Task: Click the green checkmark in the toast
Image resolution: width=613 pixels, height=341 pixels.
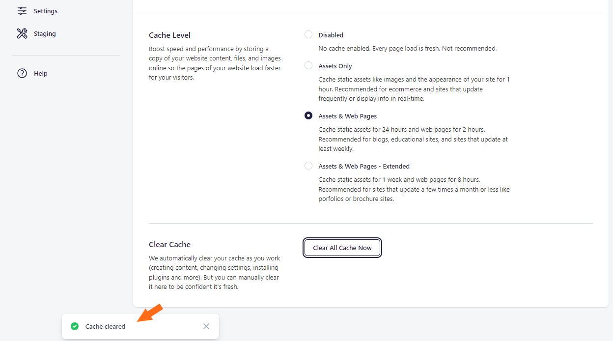Action: 74,326
